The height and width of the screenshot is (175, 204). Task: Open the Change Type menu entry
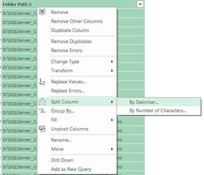pyautogui.click(x=77, y=61)
